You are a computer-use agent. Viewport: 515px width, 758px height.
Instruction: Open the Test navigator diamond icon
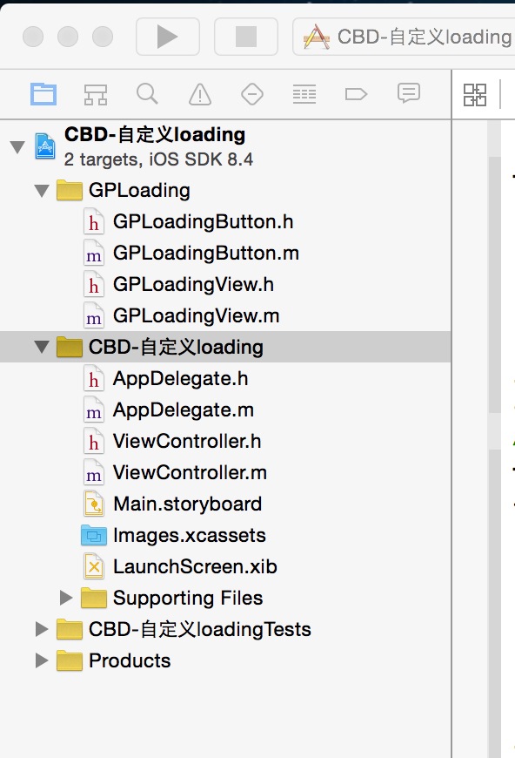point(252,94)
